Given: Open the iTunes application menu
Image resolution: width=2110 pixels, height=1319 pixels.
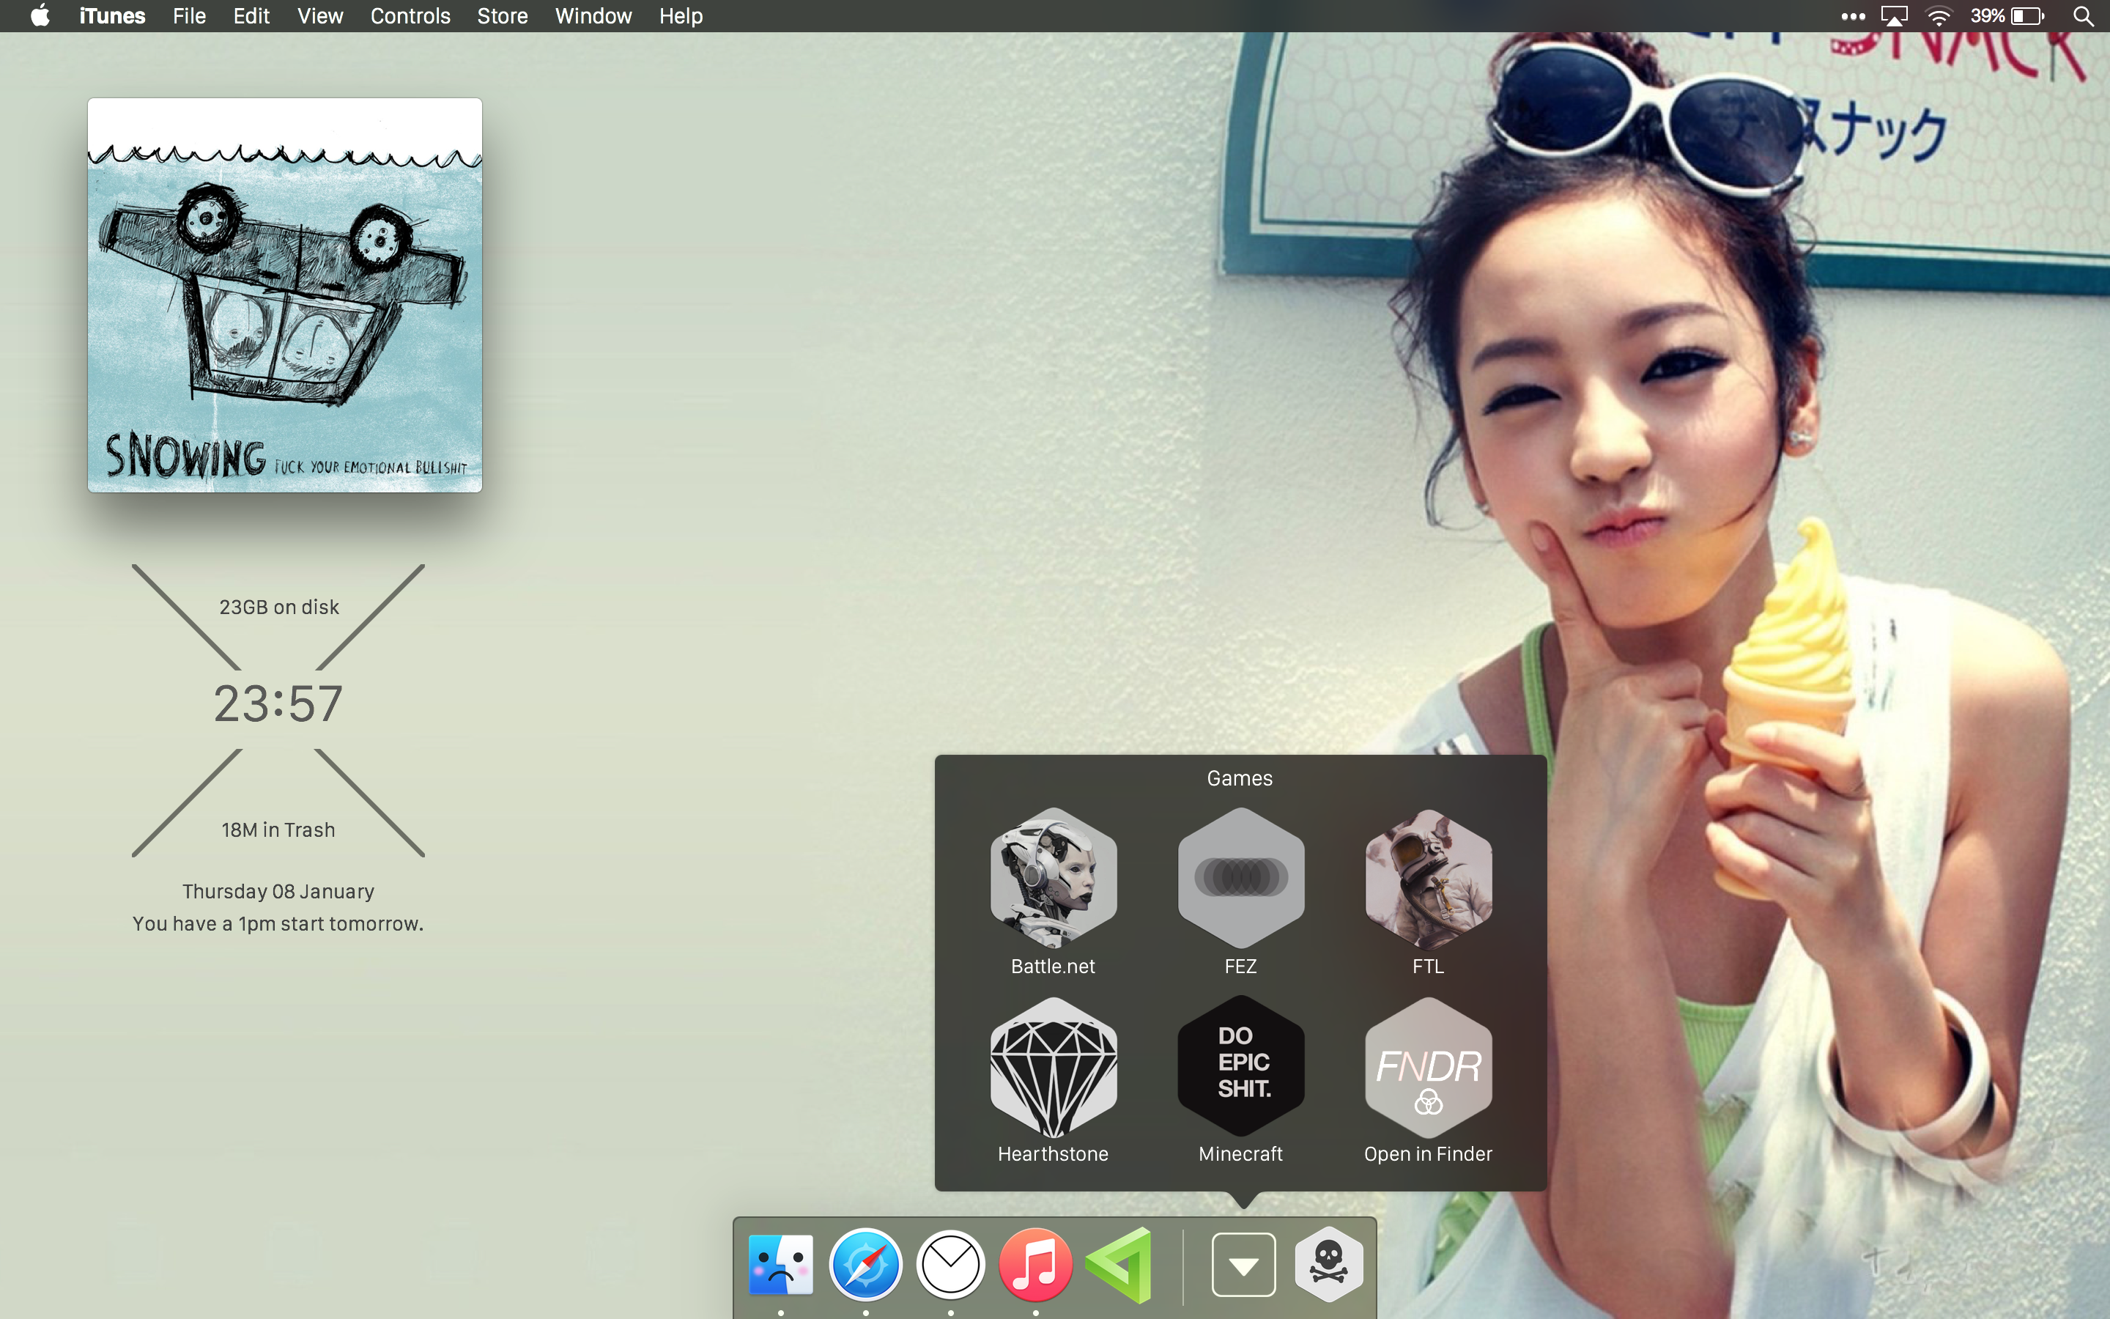Looking at the screenshot, I should coord(111,15).
